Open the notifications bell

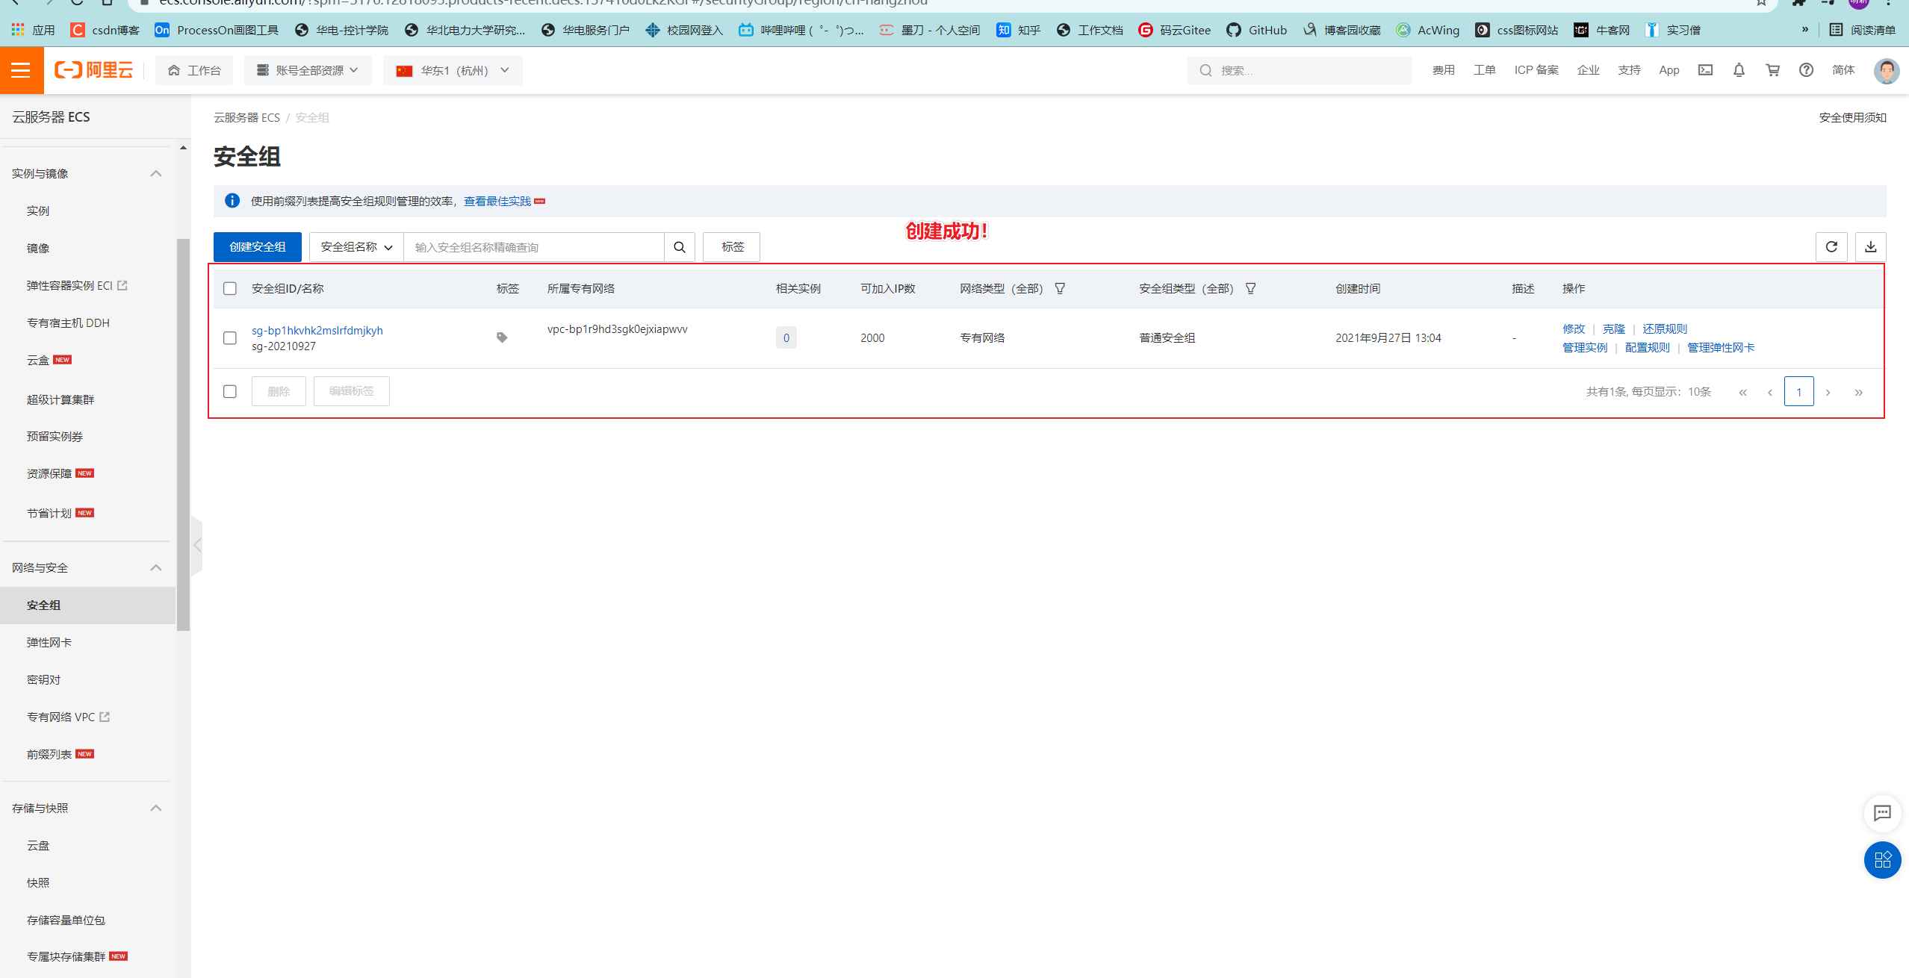pos(1739,70)
